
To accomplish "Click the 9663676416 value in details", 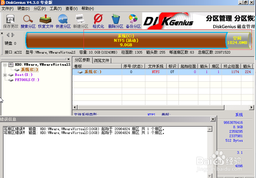I will [x=233, y=122].
